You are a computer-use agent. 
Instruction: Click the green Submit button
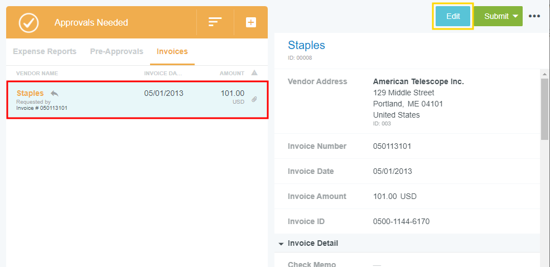coord(495,16)
